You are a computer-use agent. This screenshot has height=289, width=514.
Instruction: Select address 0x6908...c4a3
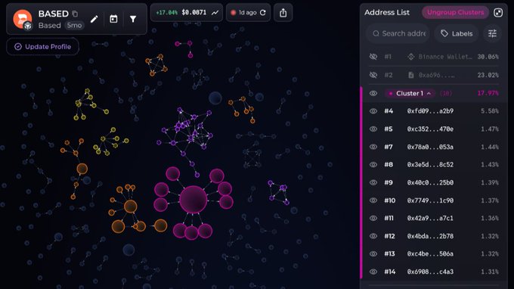(430, 272)
